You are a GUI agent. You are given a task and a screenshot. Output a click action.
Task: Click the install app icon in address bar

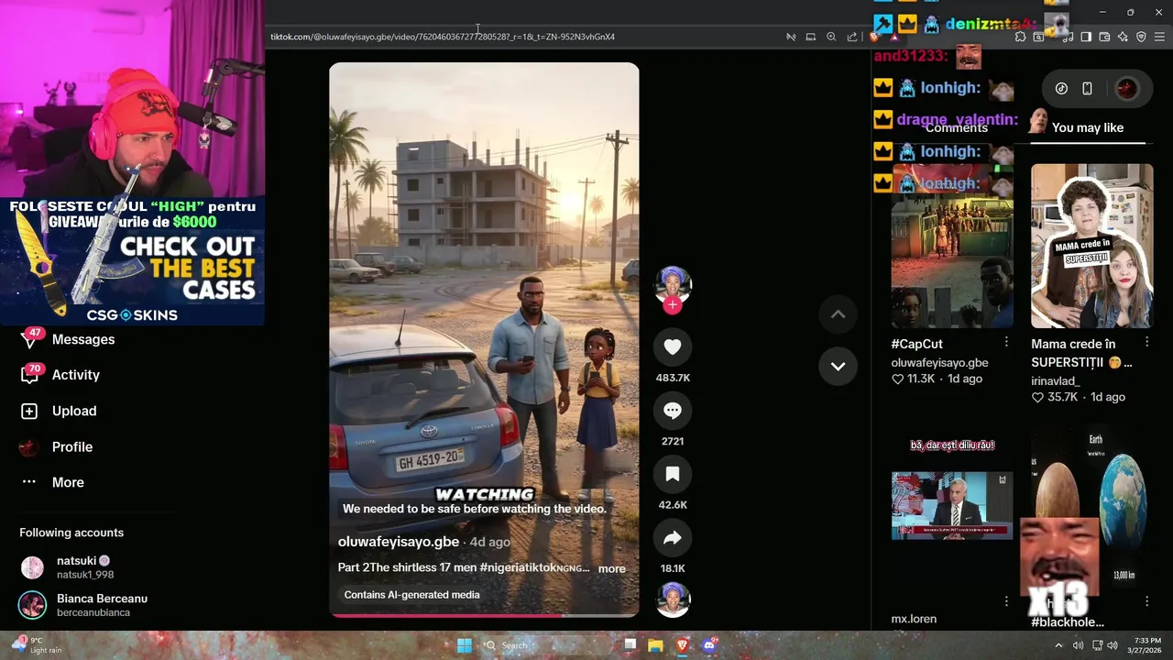[811, 37]
